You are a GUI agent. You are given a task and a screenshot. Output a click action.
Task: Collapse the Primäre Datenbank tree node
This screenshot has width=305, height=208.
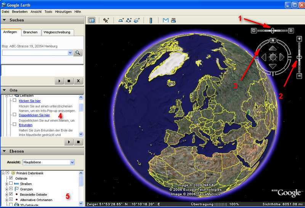[x=3, y=173]
